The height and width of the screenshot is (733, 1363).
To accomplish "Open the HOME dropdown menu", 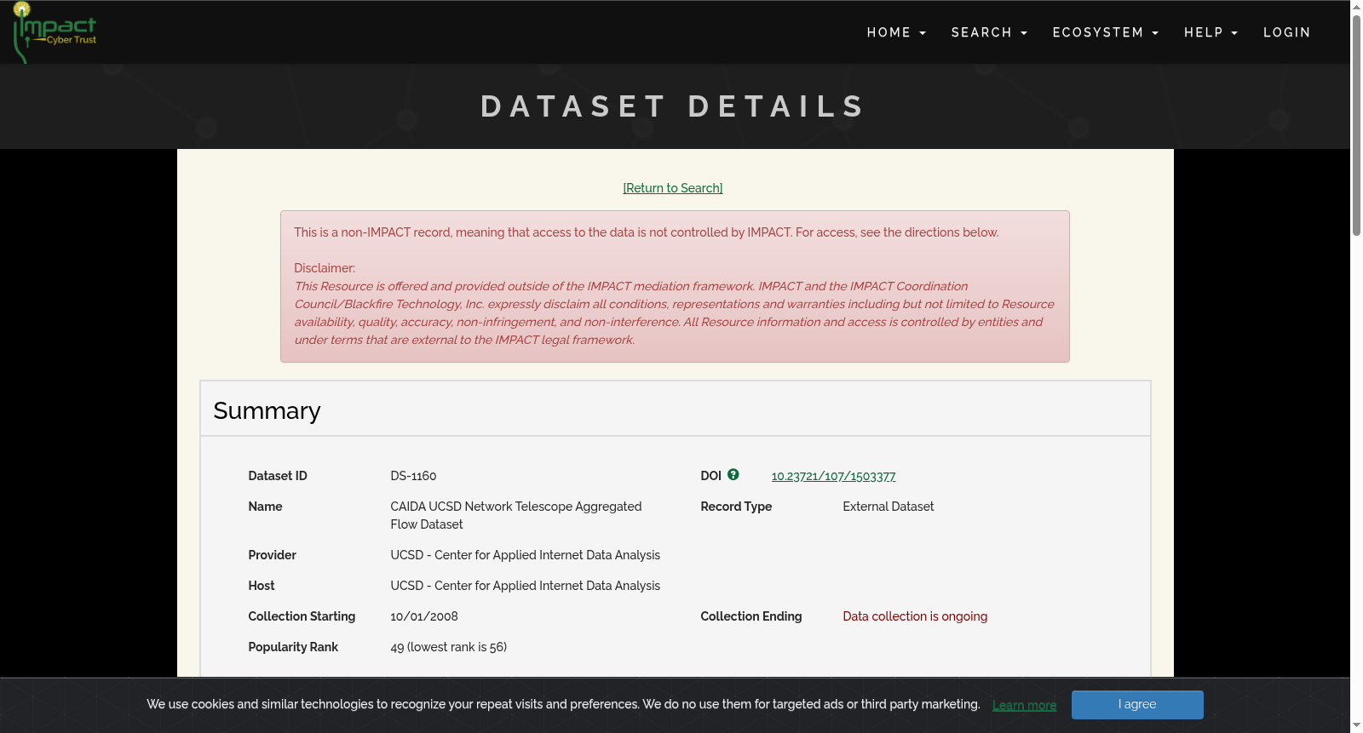I will click(896, 32).
